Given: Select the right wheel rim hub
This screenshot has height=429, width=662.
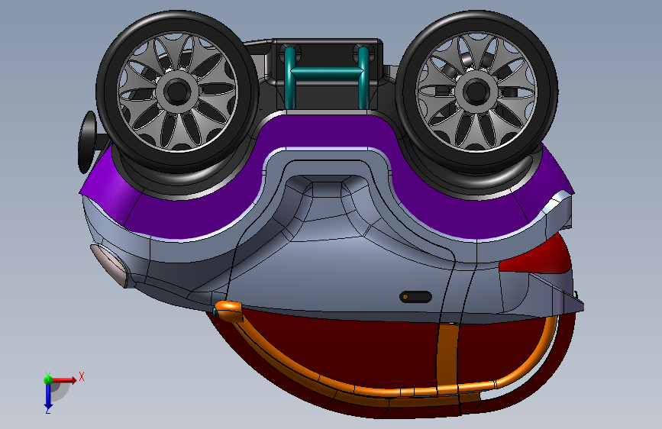Looking at the screenshot, I should tap(476, 92).
